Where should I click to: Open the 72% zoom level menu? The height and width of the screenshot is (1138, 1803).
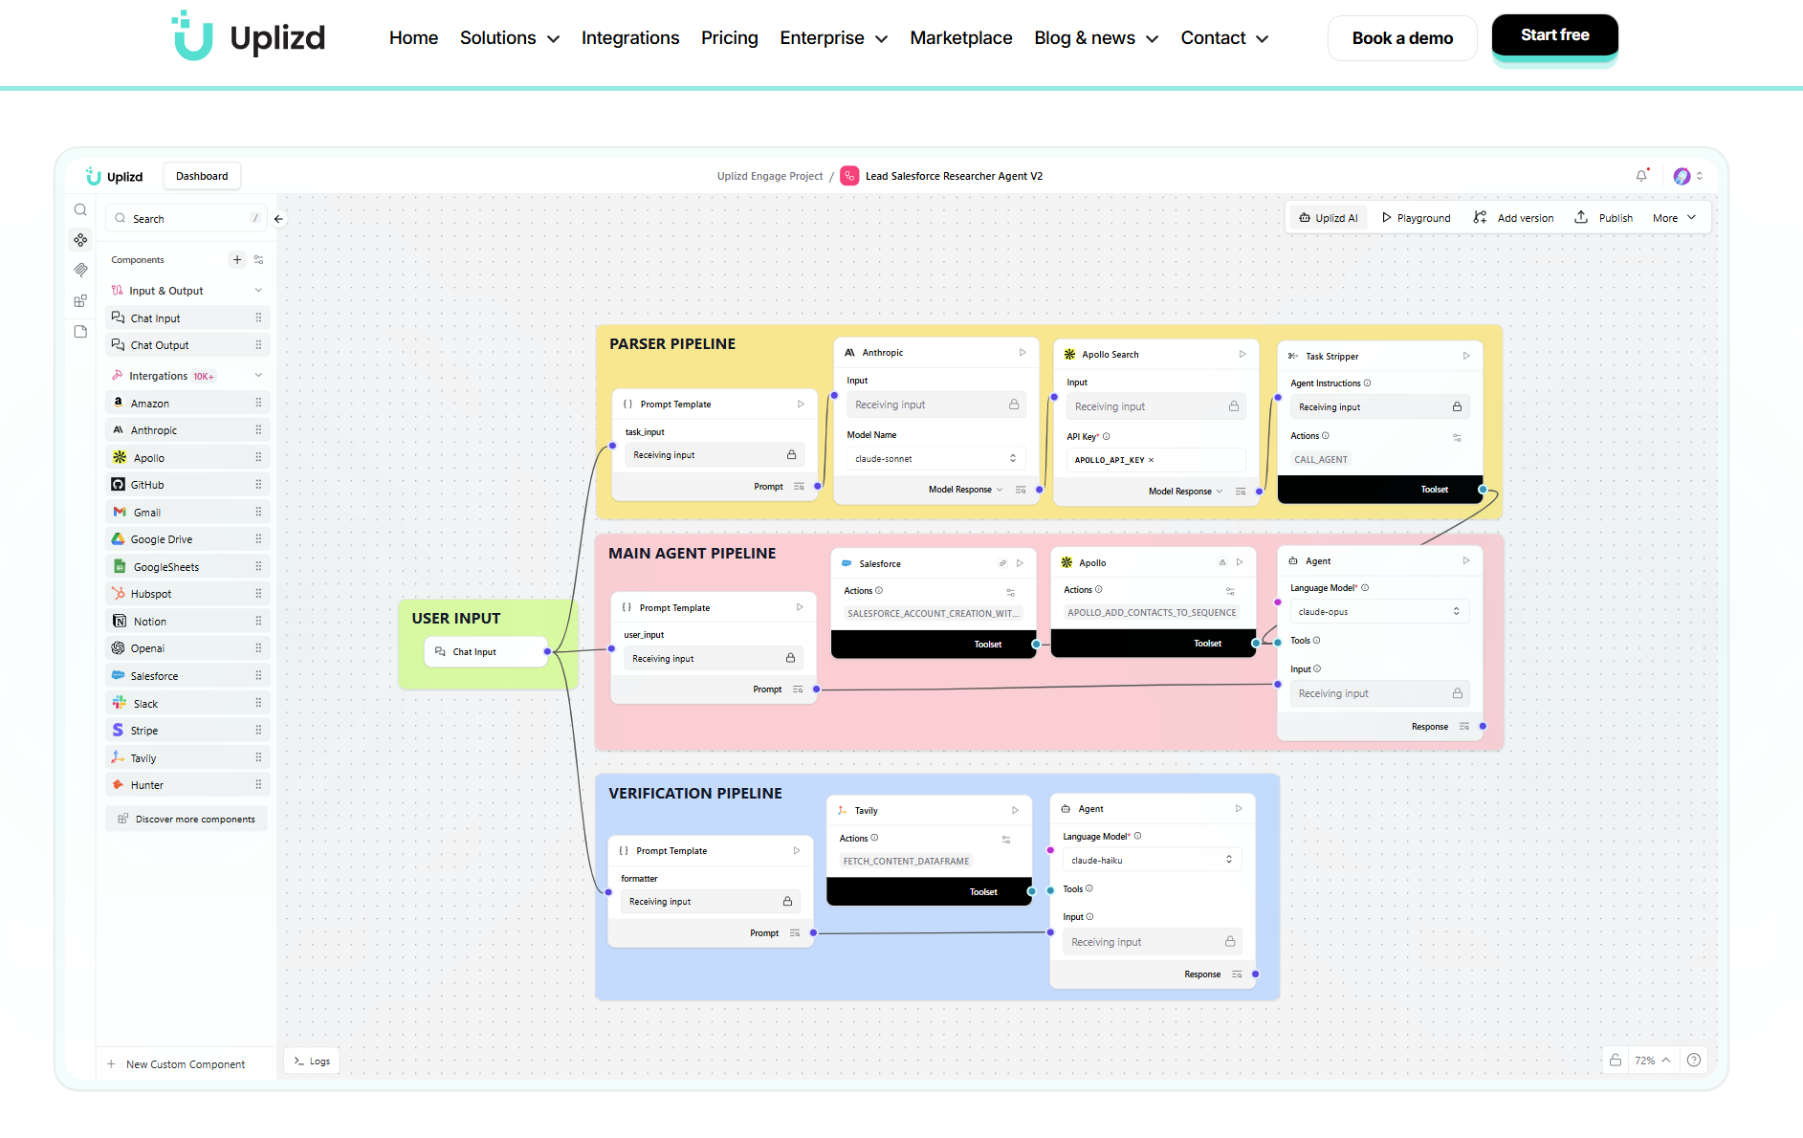coord(1652,1060)
